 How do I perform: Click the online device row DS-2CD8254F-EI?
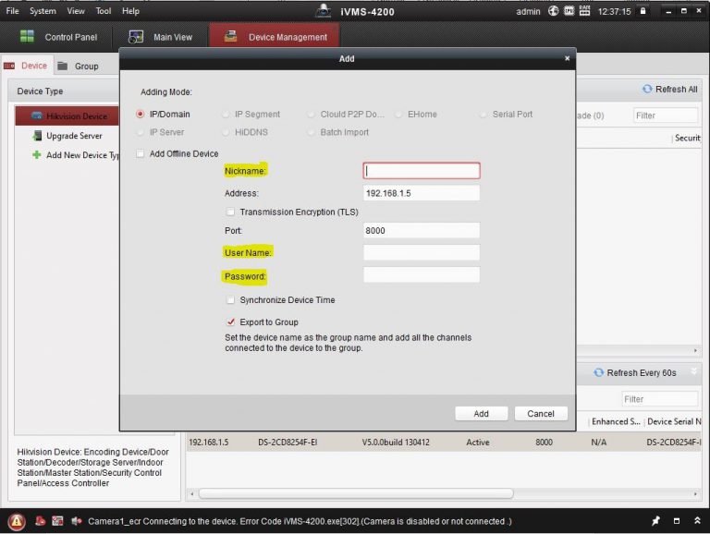coord(444,443)
